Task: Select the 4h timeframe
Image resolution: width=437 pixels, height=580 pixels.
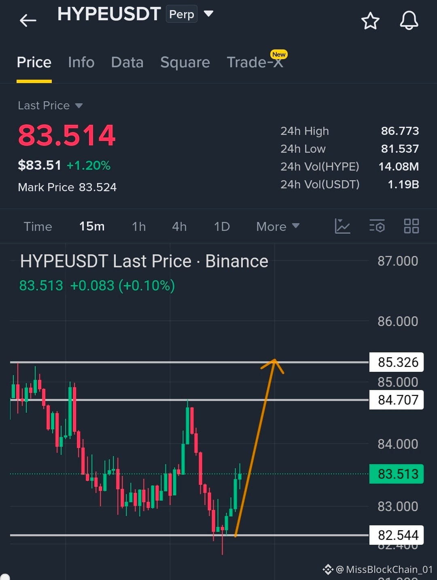Action: [x=179, y=226]
